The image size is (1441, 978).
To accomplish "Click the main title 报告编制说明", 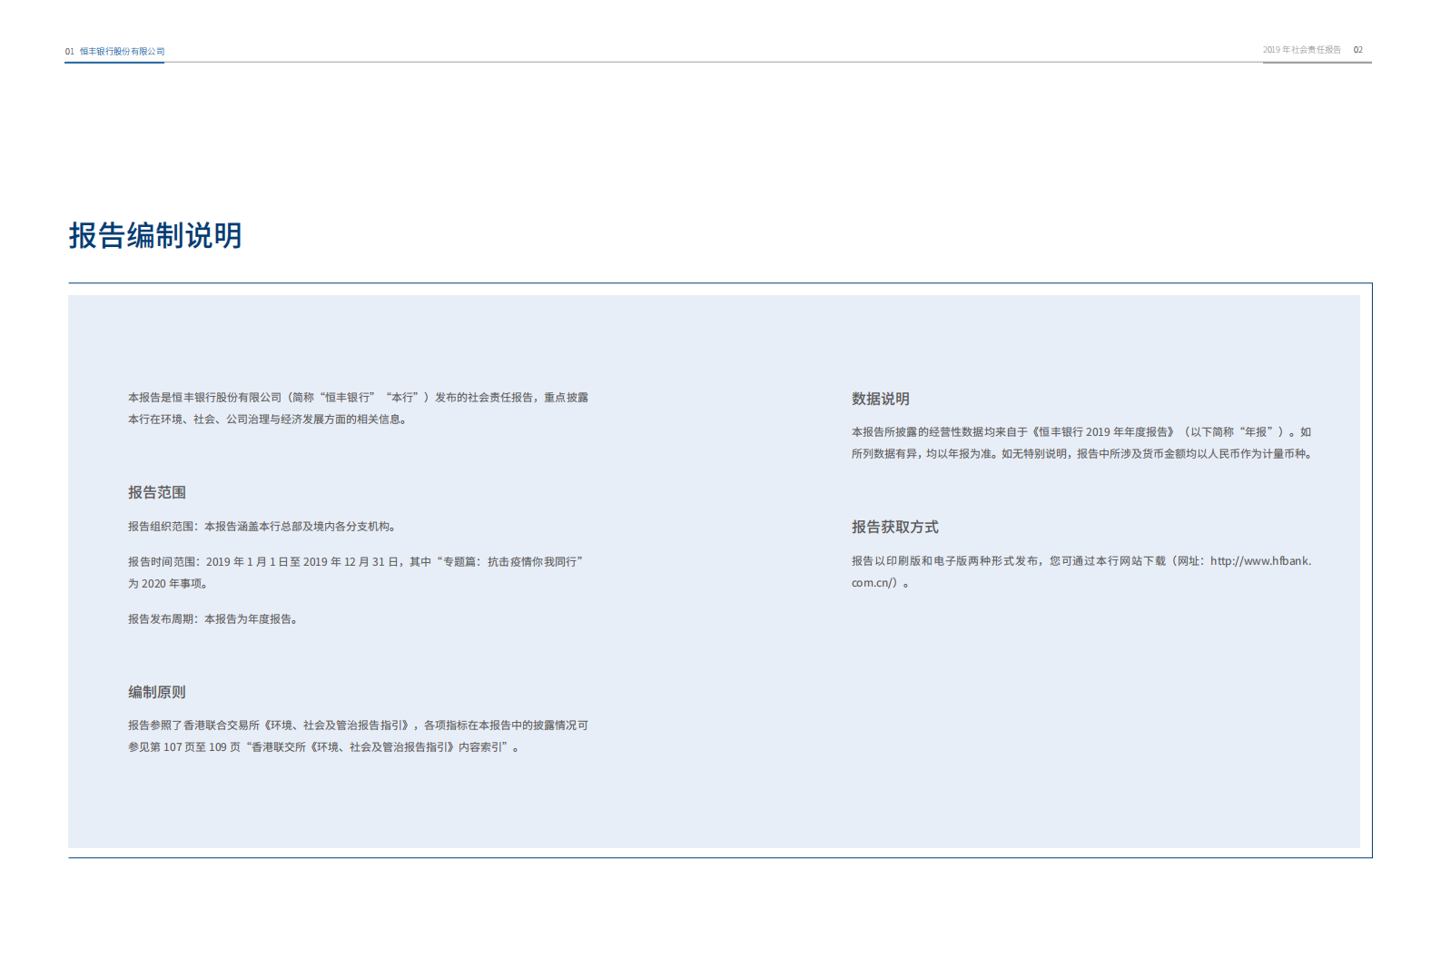I will coord(155,235).
